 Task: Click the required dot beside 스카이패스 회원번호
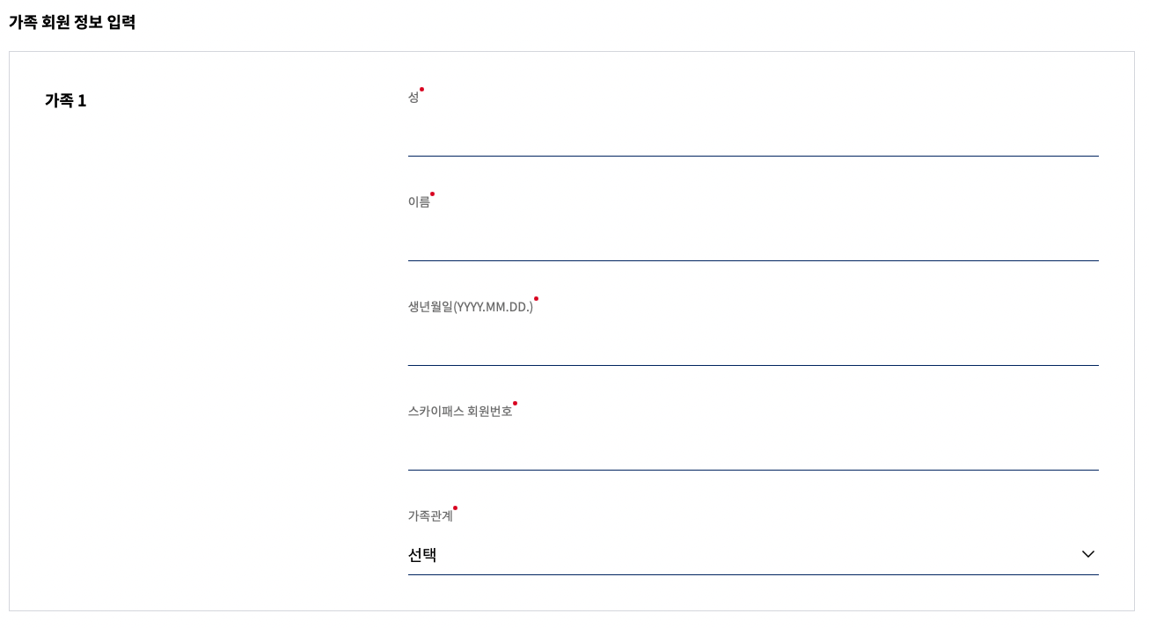point(515,402)
